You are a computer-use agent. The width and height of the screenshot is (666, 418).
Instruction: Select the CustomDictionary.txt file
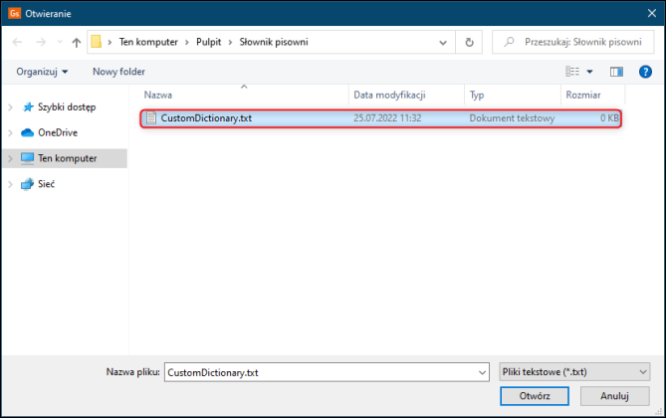pyautogui.click(x=380, y=118)
